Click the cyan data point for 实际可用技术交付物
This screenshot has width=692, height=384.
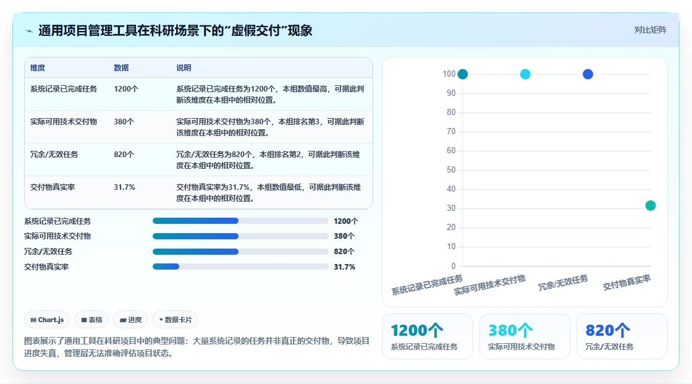[x=525, y=74]
